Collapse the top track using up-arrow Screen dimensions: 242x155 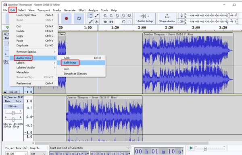pyautogui.click(x=5, y=92)
